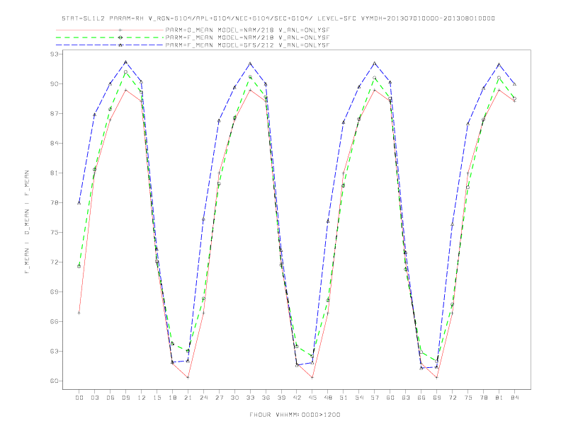Click x-axis tick label 18
561x433 pixels.
click(172, 398)
